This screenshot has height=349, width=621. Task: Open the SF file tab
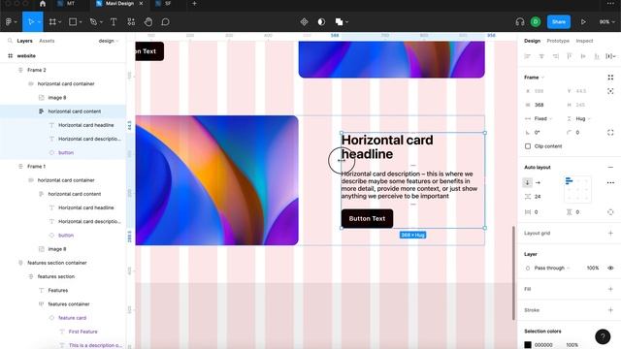pos(164,4)
